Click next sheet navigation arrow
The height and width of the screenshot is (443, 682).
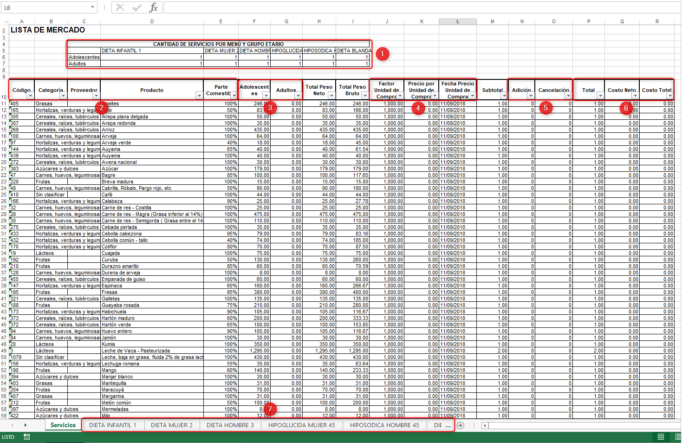coord(25,425)
